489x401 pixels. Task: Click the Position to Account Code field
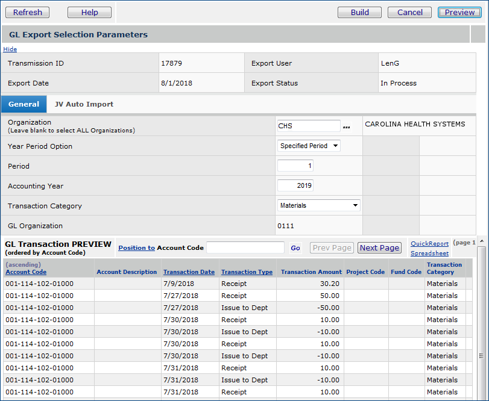tap(245, 247)
